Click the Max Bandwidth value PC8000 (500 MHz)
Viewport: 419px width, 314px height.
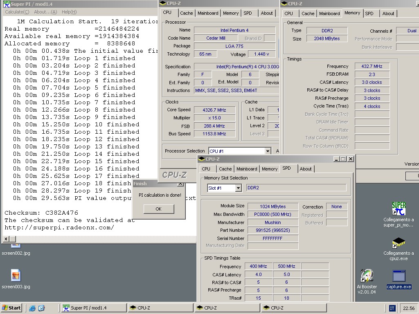[x=273, y=214]
